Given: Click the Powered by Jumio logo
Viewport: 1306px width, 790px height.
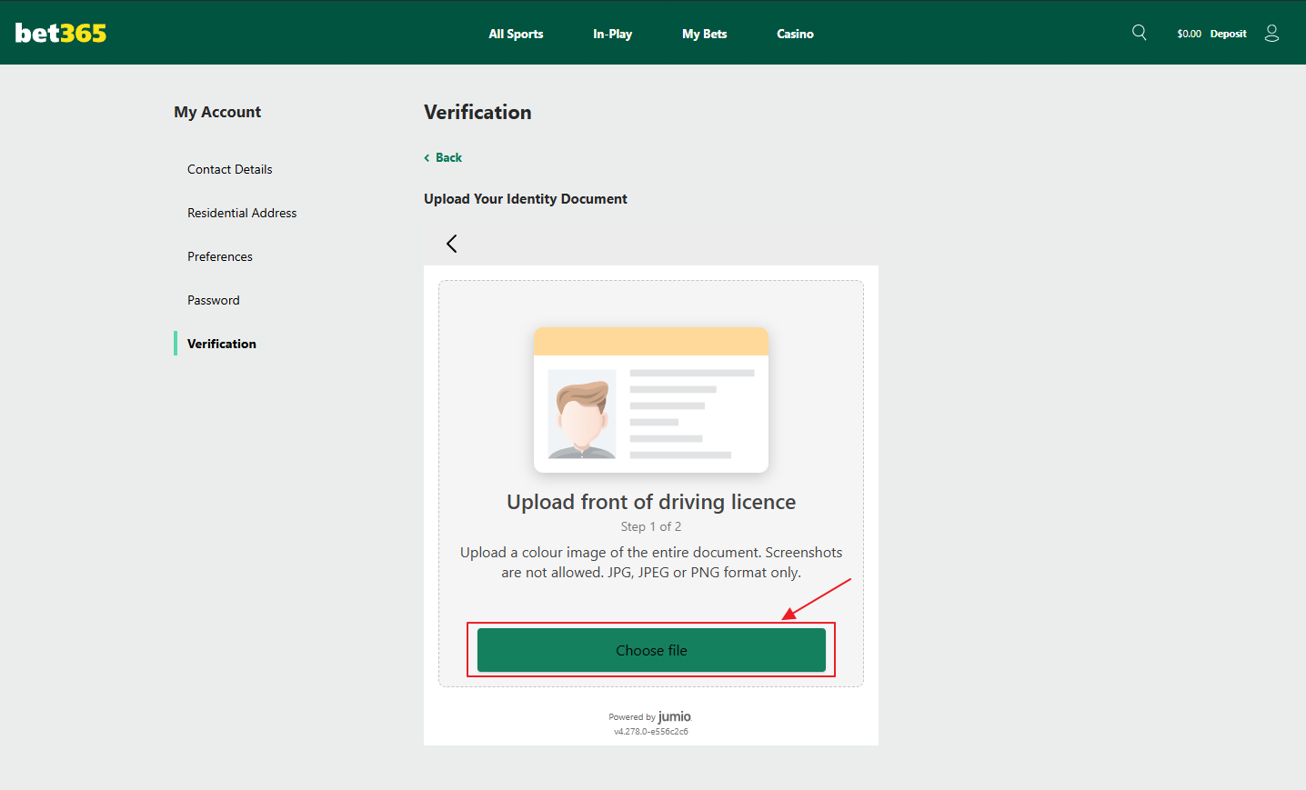Looking at the screenshot, I should coord(650,716).
